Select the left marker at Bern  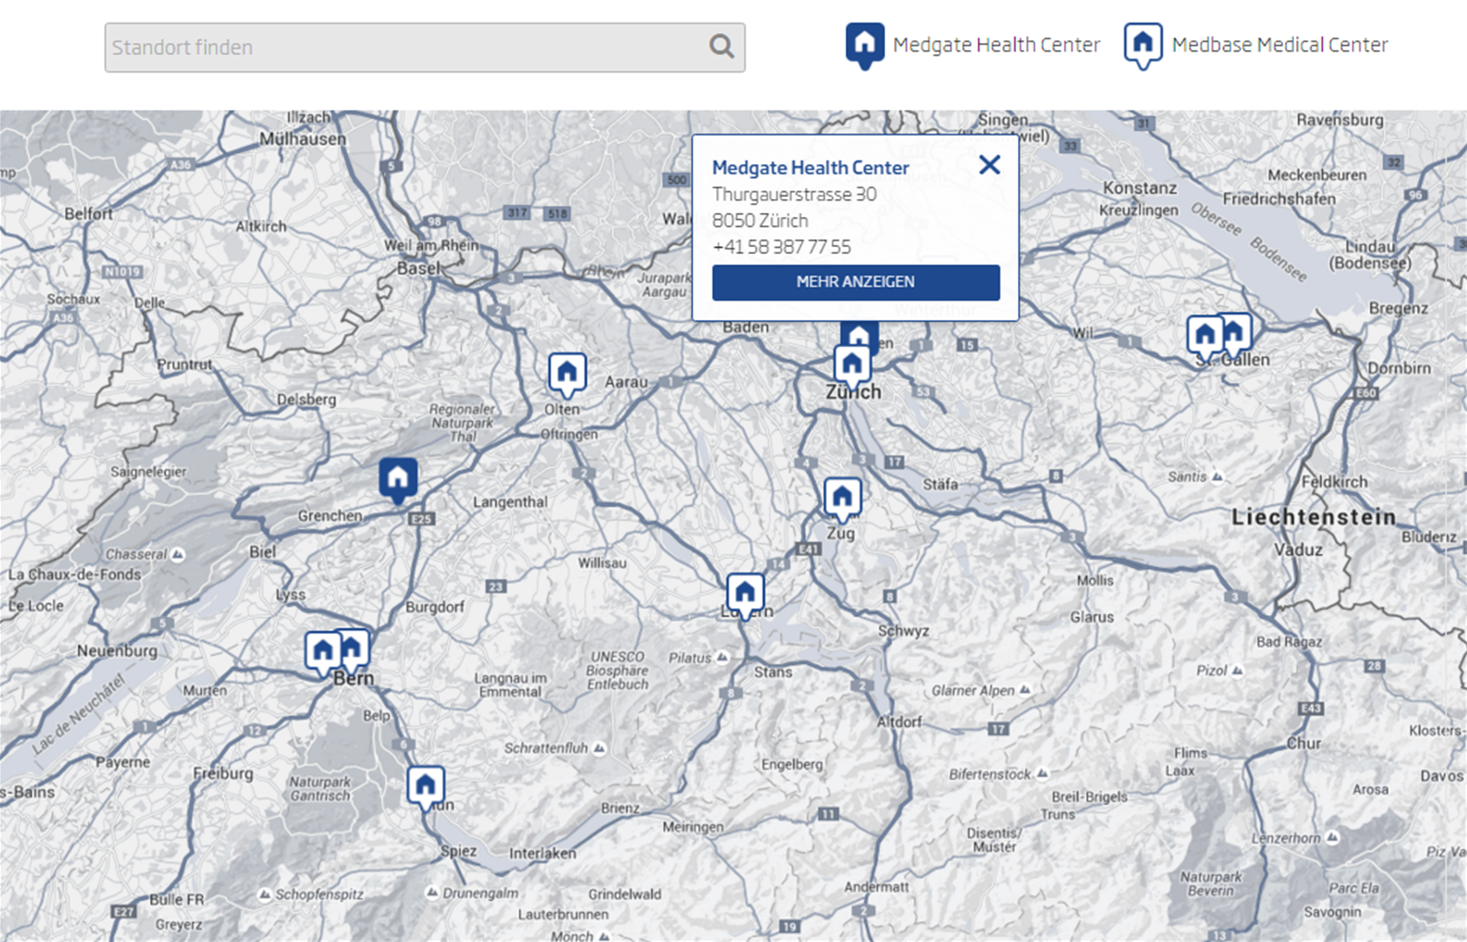click(x=323, y=652)
